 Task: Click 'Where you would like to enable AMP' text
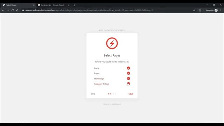tap(112, 62)
